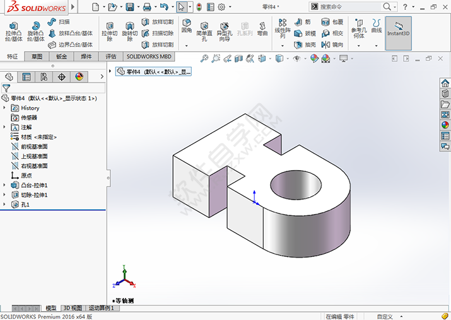Open Linear Pattern dropdown arrow
The image size is (451, 320).
pyautogui.click(x=282, y=46)
